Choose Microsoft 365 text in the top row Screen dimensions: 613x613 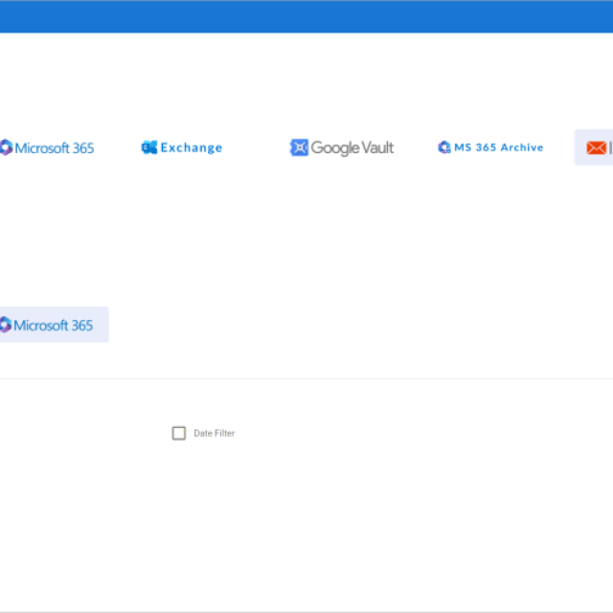54,148
